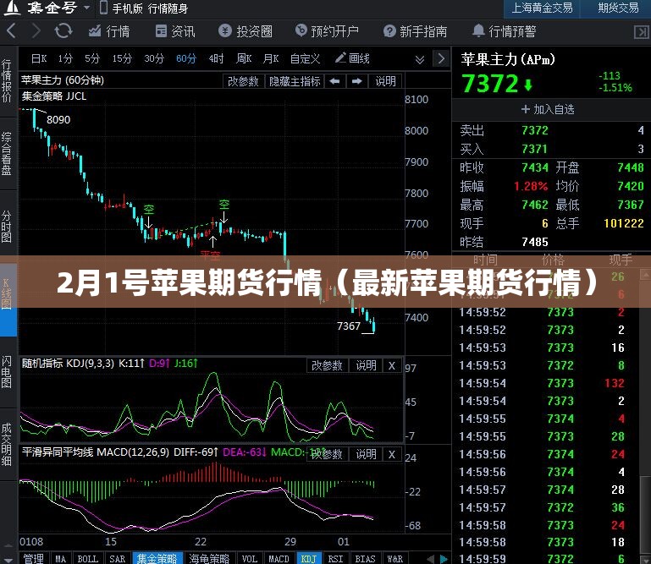This screenshot has width=651, height=564.
Task: Open 说明 for the MACD indicator
Action: point(366,454)
